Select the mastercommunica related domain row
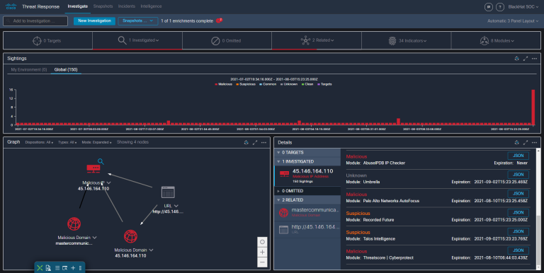Screen dimensions: 544x273 307,212
